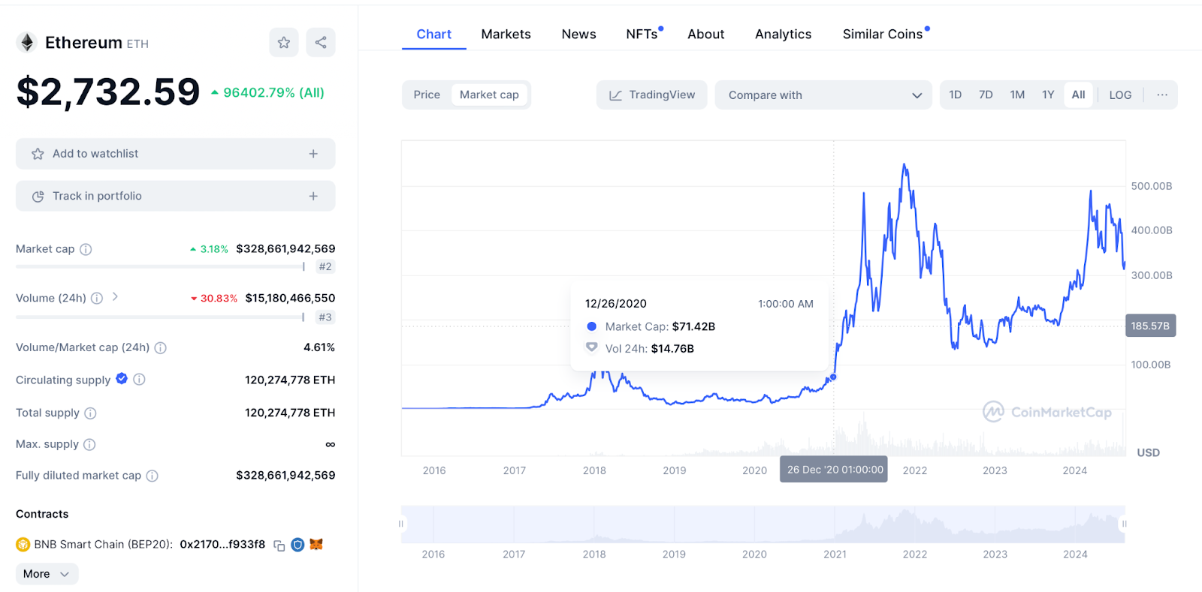Select the All time range
The height and width of the screenshot is (592, 1202).
click(1078, 95)
